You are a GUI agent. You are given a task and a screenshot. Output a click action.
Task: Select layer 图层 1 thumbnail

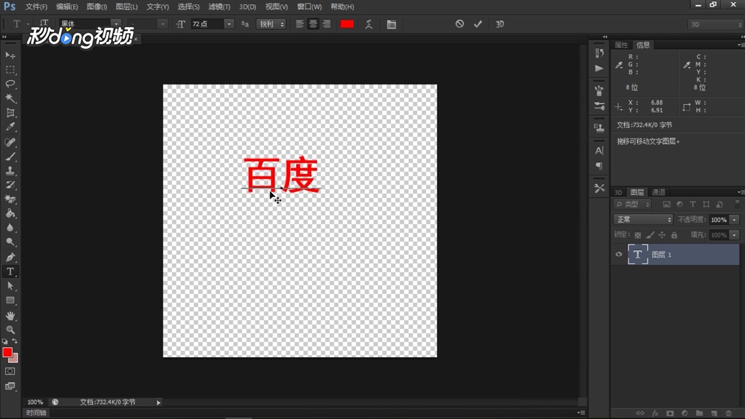638,254
